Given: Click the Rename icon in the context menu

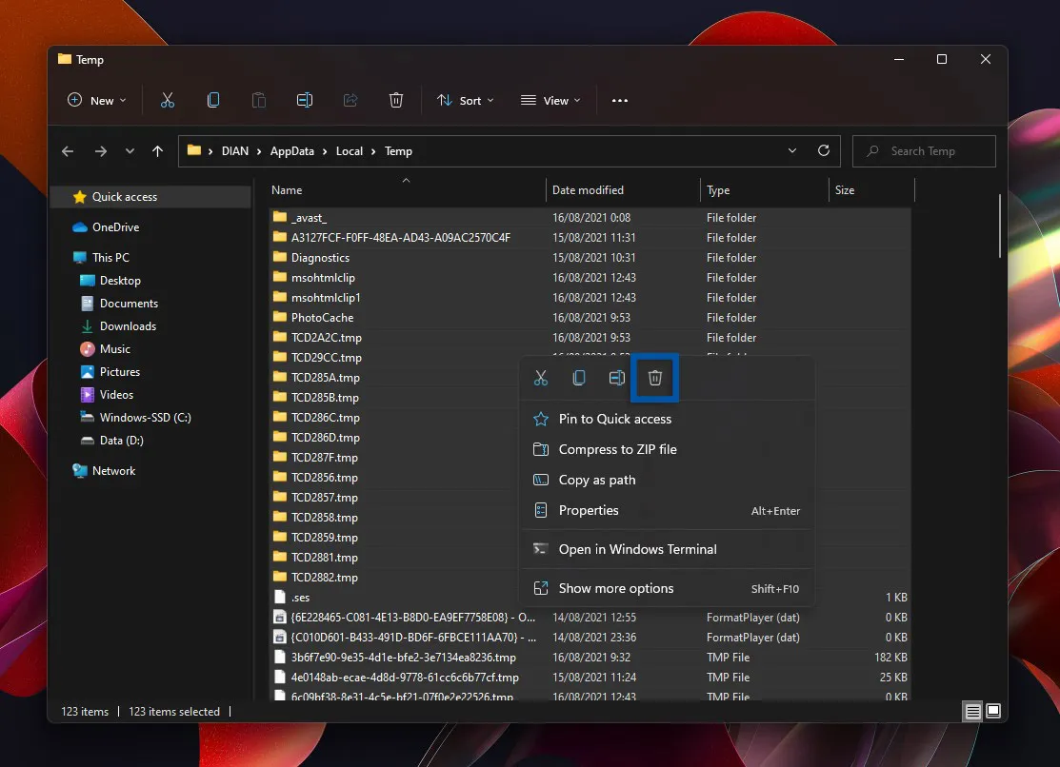Looking at the screenshot, I should [x=616, y=378].
